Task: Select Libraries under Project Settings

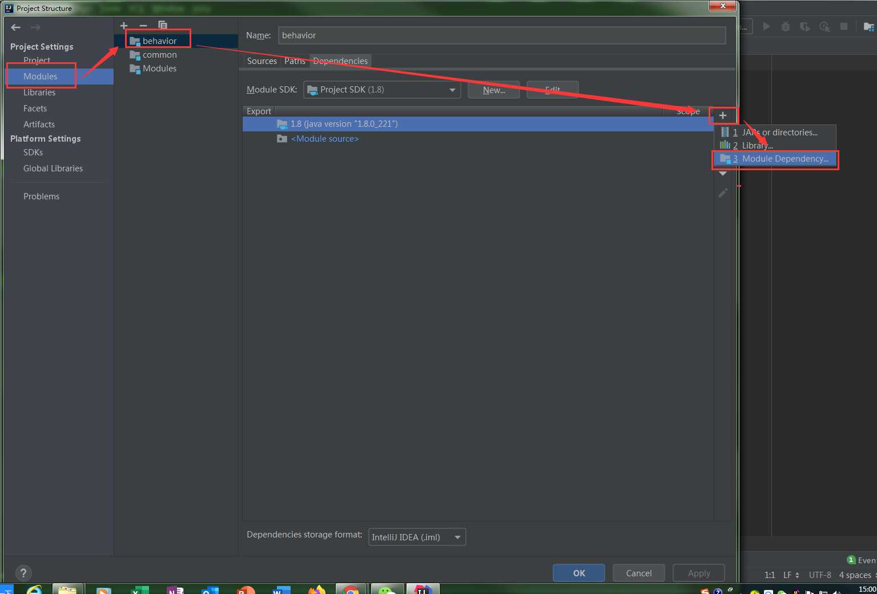Action: tap(39, 92)
